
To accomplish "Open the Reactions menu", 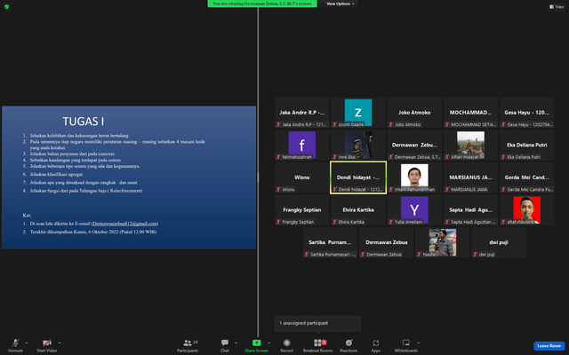I will (349, 345).
